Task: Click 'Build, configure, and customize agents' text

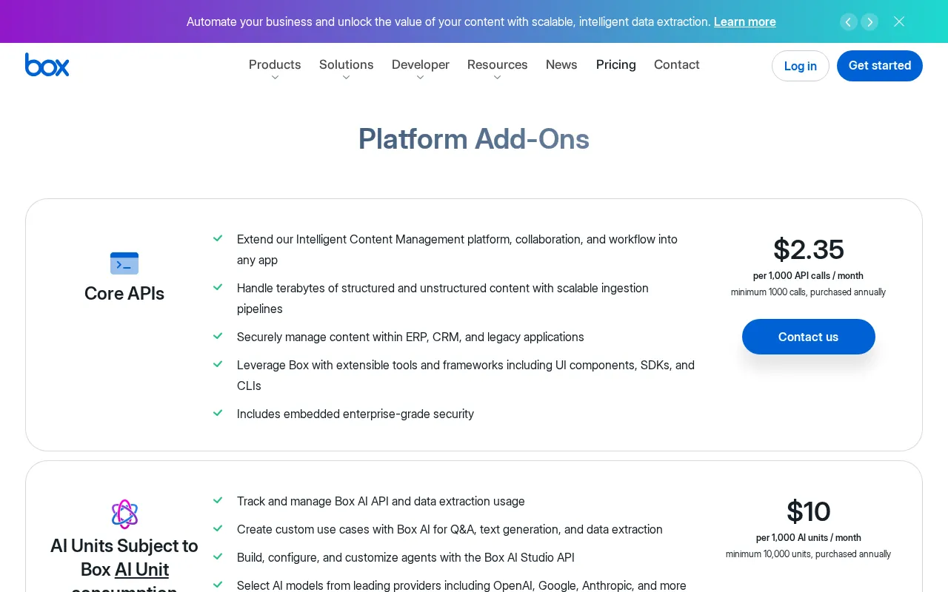Action: (x=406, y=557)
